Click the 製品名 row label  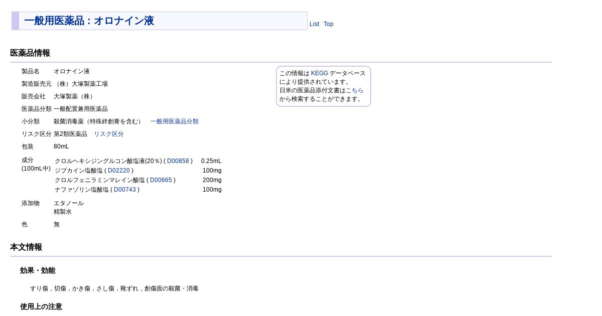tap(31, 71)
